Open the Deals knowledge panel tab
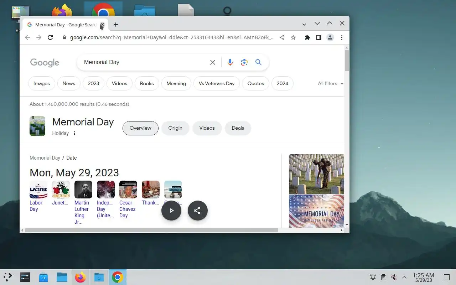The image size is (456, 285). [238, 128]
